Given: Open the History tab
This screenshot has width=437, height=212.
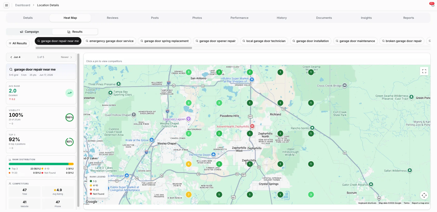Looking at the screenshot, I should pyautogui.click(x=282, y=18).
